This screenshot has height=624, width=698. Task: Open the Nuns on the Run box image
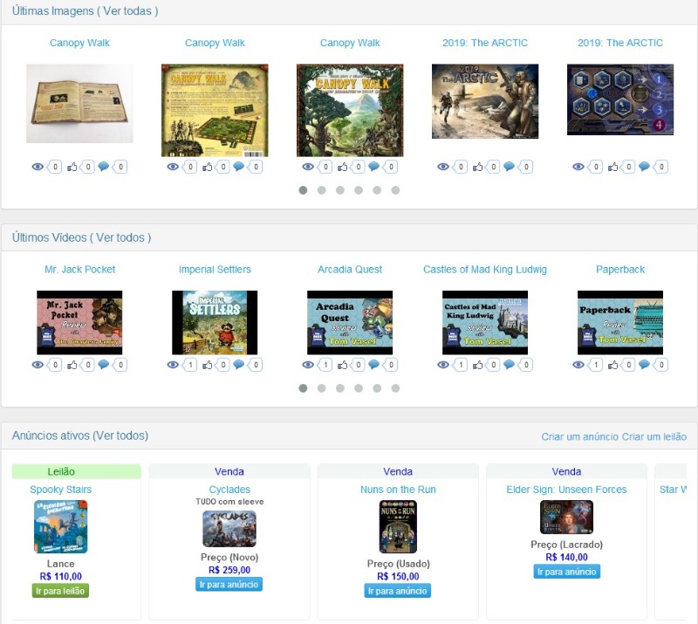pyautogui.click(x=398, y=526)
